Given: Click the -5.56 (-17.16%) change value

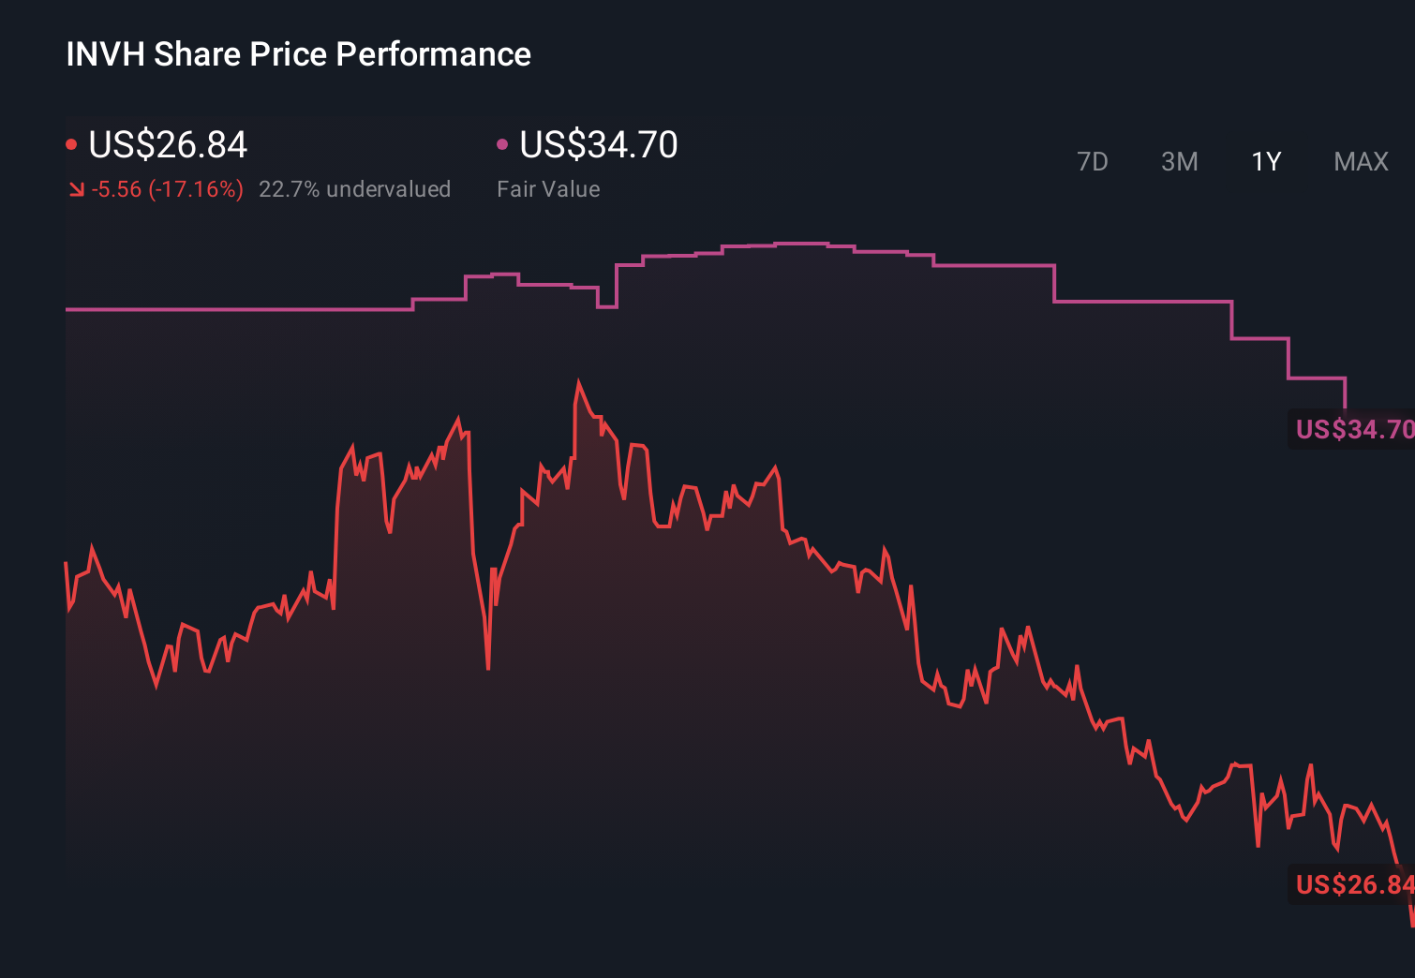Looking at the screenshot, I should tap(165, 188).
